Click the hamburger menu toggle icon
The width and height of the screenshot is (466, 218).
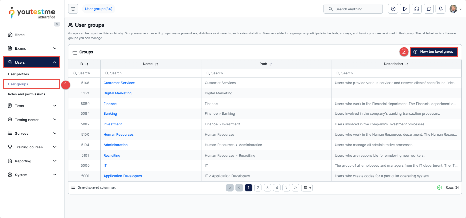click(73, 9)
